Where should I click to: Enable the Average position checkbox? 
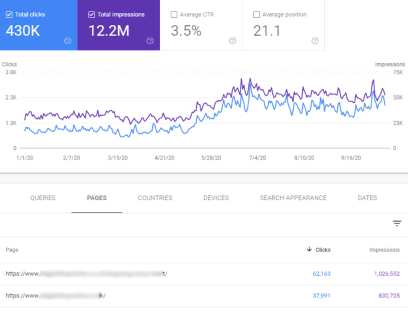(x=256, y=15)
